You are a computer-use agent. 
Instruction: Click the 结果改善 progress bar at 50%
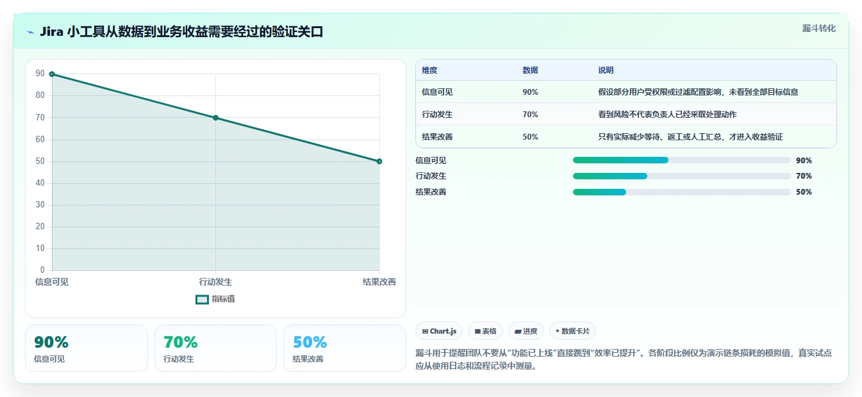(682, 192)
